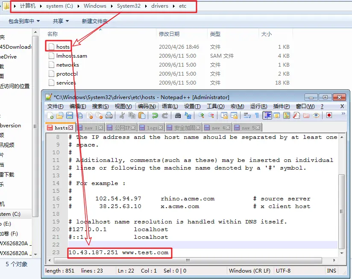
Task: Open the 编码(N) menu
Action: pos(147,106)
